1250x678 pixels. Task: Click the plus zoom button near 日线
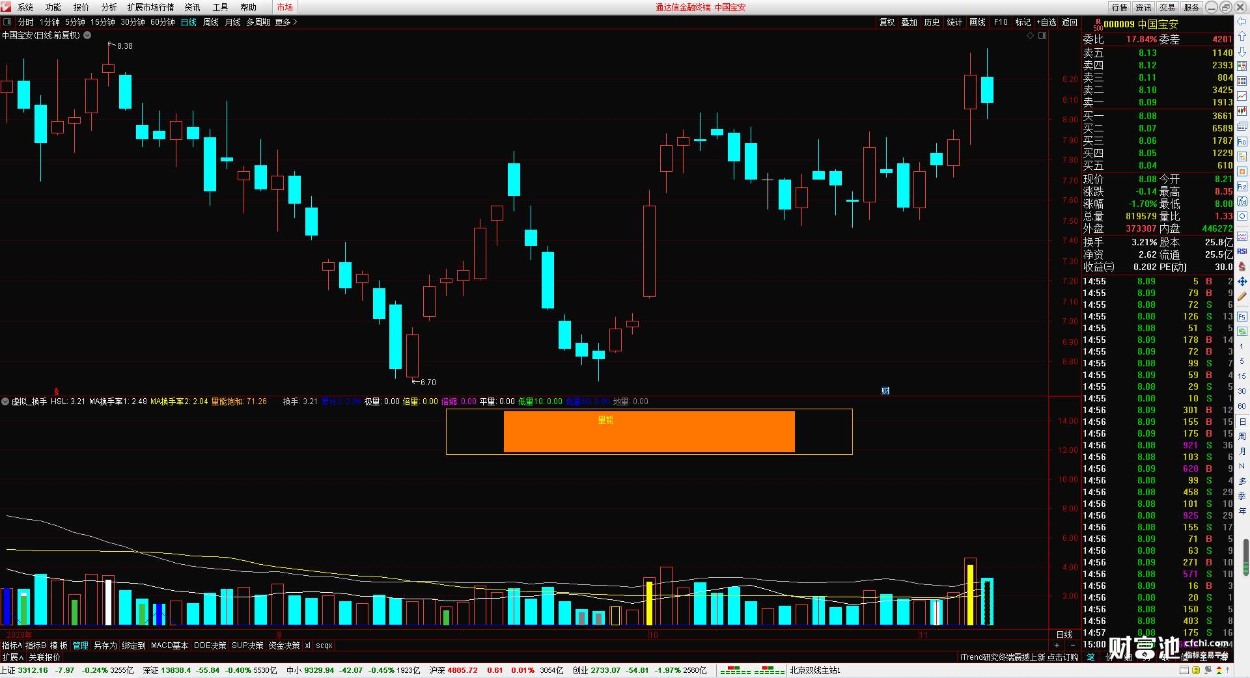pos(1057,645)
